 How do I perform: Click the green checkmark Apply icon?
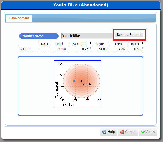[143, 132]
